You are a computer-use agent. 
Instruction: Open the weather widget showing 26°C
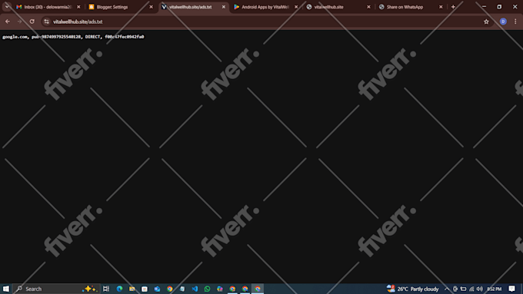point(413,289)
